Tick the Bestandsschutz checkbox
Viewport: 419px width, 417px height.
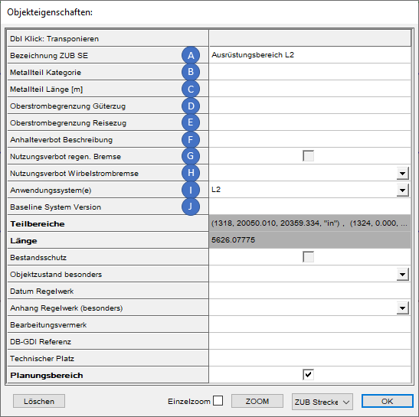tap(308, 257)
